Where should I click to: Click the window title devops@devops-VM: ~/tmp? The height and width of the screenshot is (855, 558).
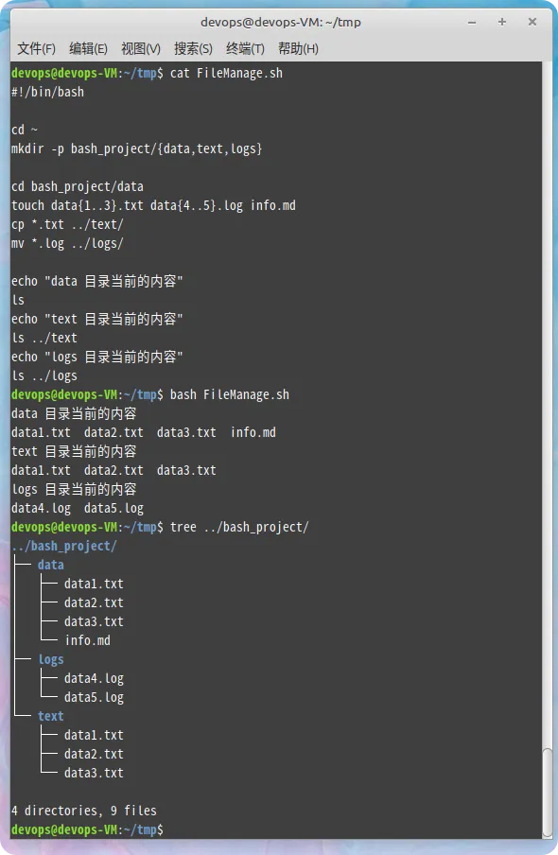click(280, 23)
